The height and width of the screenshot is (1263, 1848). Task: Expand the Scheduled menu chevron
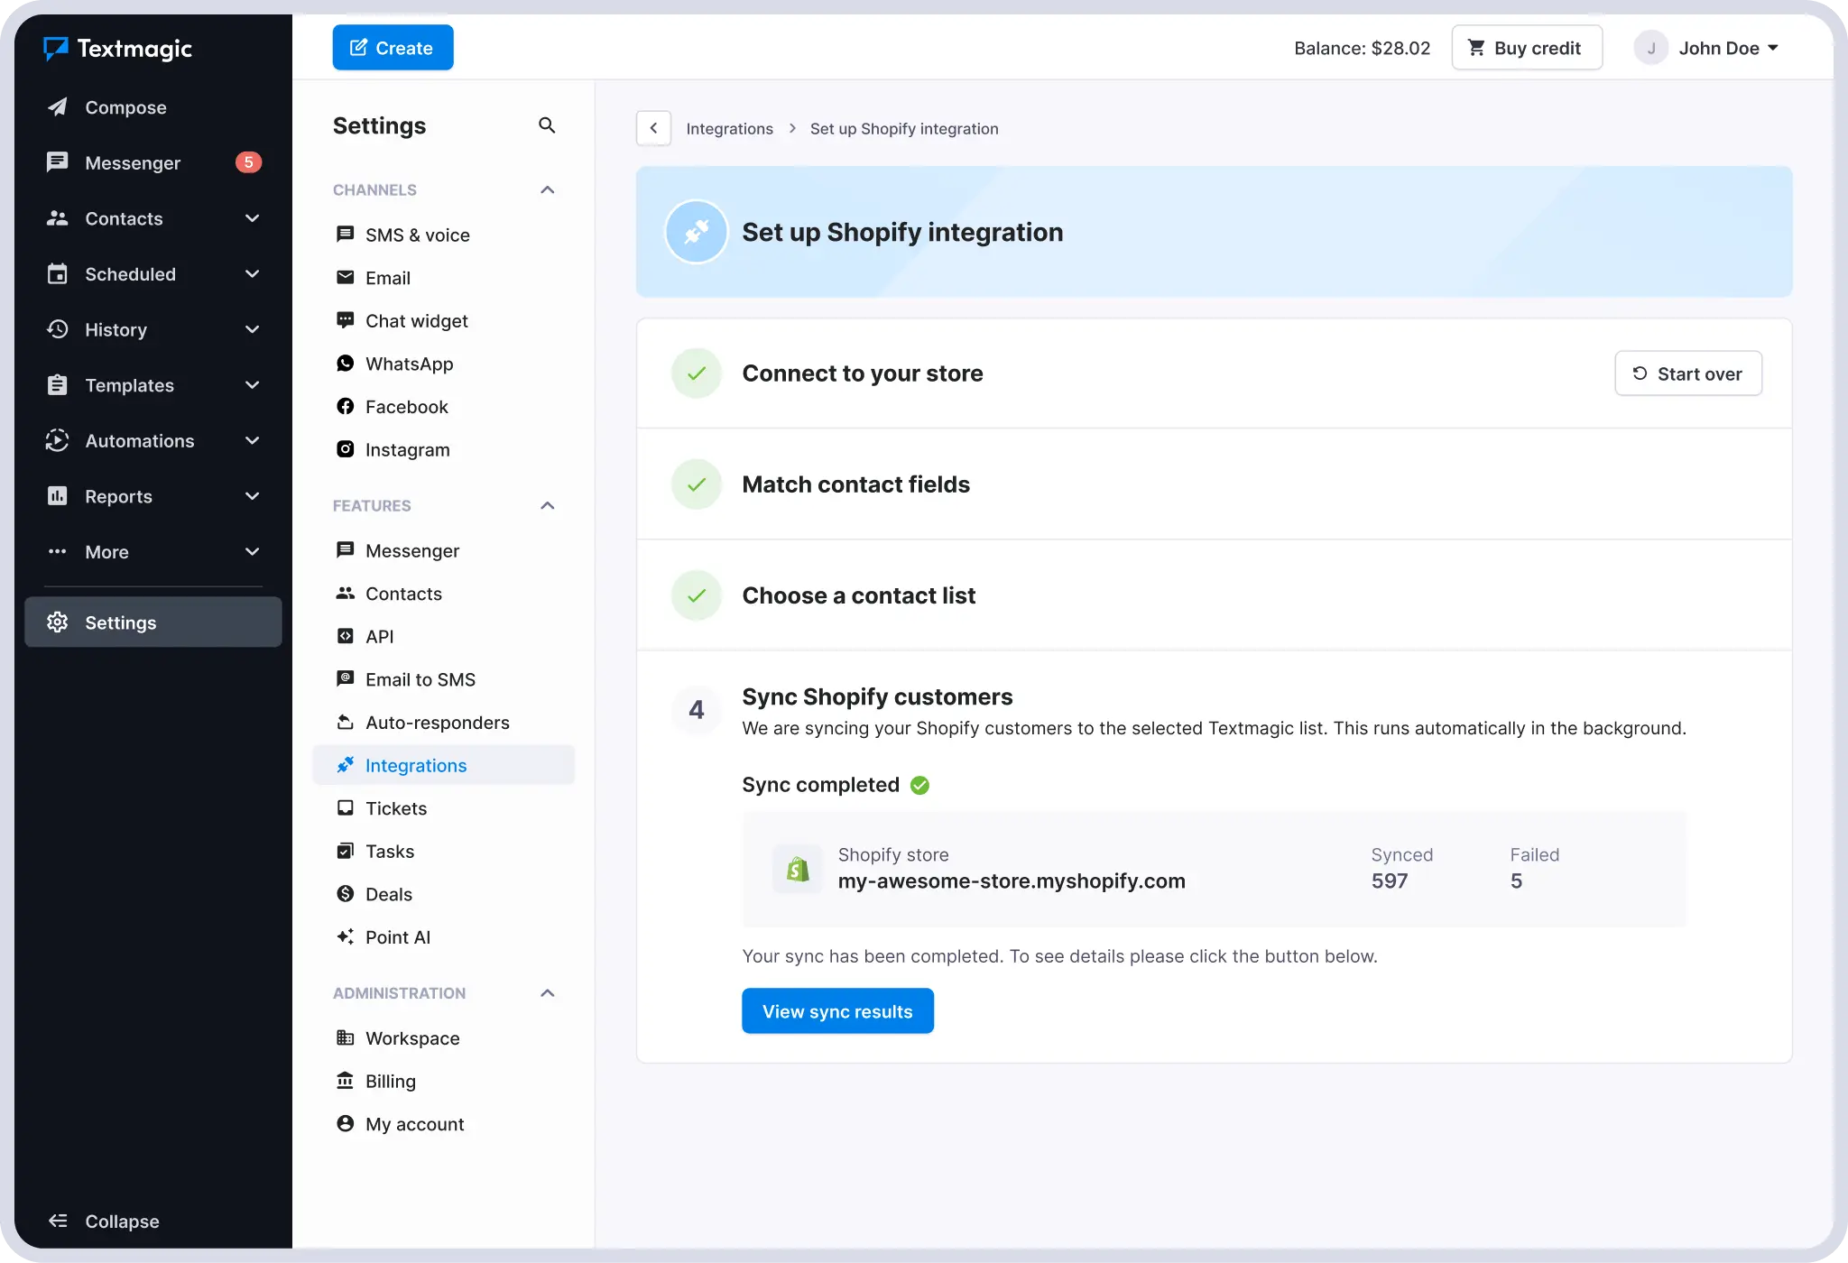tap(253, 274)
